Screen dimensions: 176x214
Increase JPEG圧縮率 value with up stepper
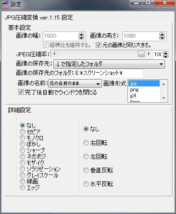pos(166,53)
